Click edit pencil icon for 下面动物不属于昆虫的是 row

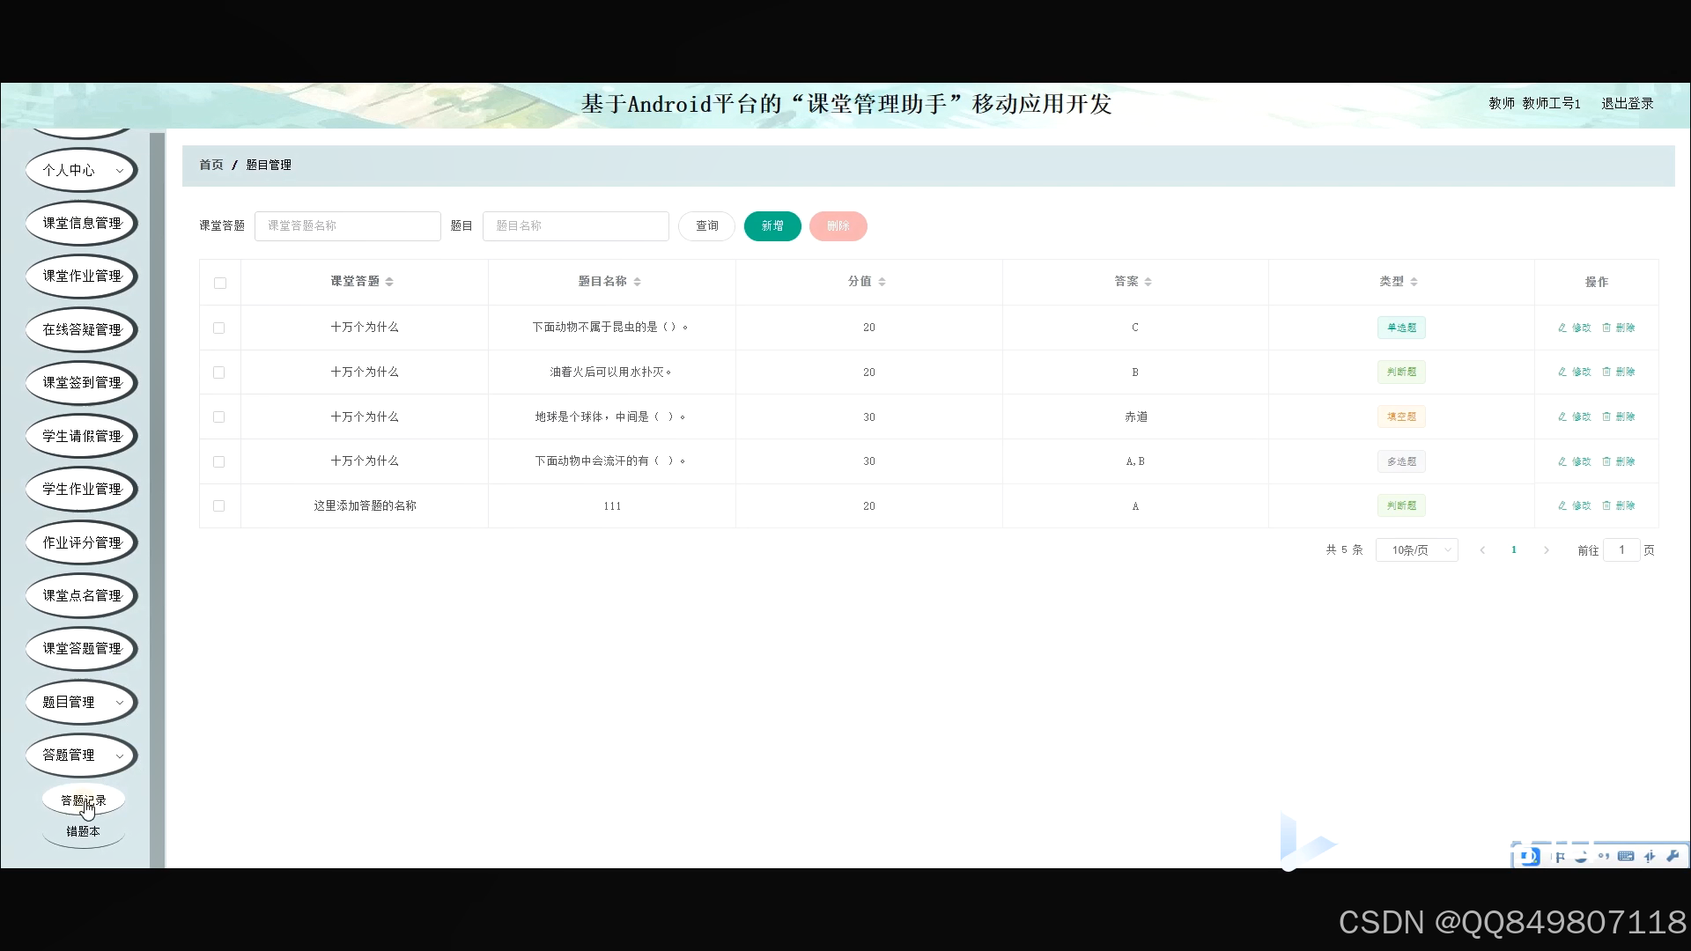[1562, 328]
